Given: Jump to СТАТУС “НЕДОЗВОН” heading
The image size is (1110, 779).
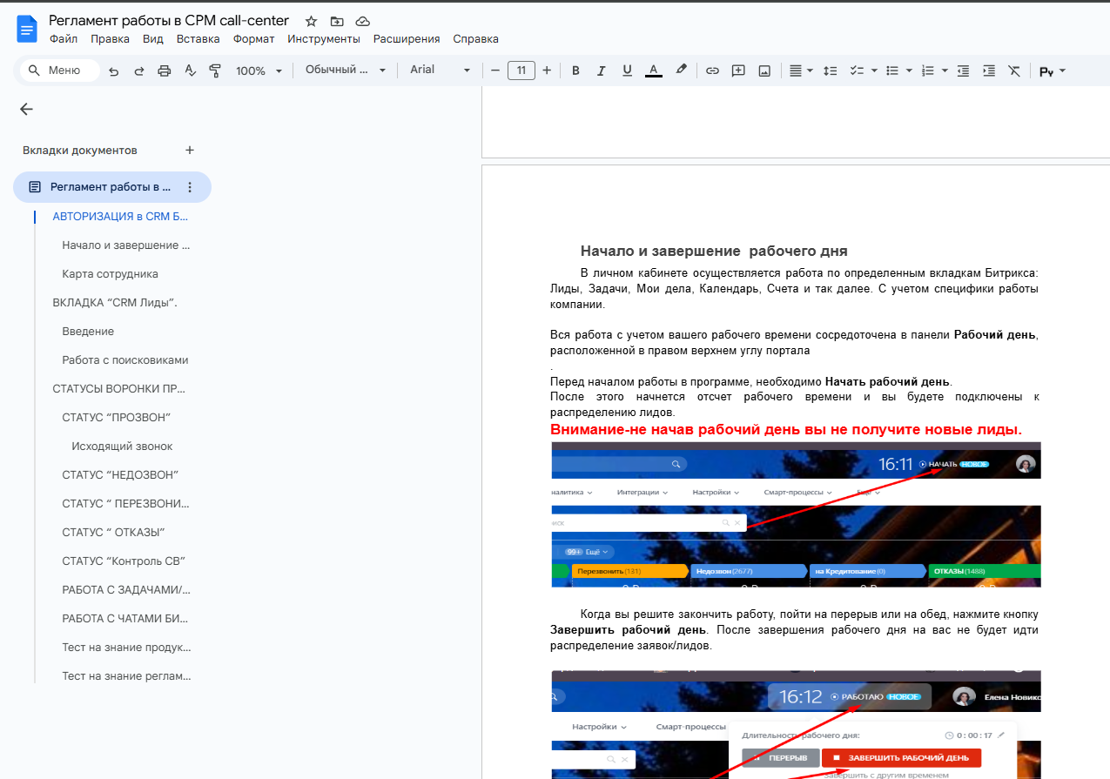Looking at the screenshot, I should pyautogui.click(x=120, y=475).
